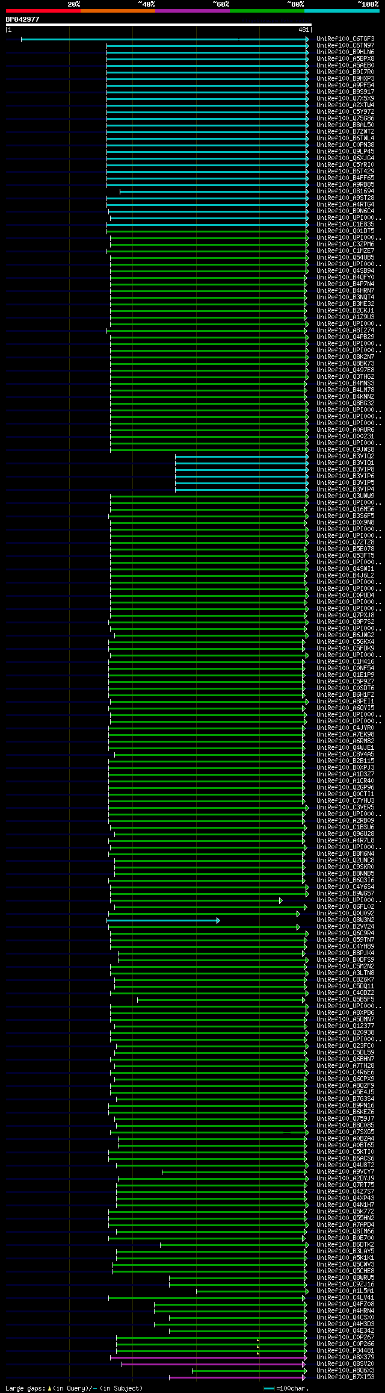Screen dimensions: 385x1393
Task: Select label UniRef100_A8PEI1
Action: [x=345, y=702]
